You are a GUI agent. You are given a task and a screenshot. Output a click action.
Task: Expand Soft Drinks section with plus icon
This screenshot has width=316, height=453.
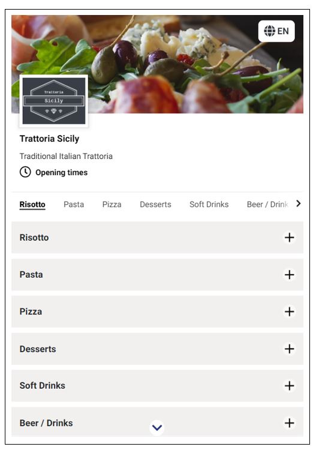tap(289, 386)
